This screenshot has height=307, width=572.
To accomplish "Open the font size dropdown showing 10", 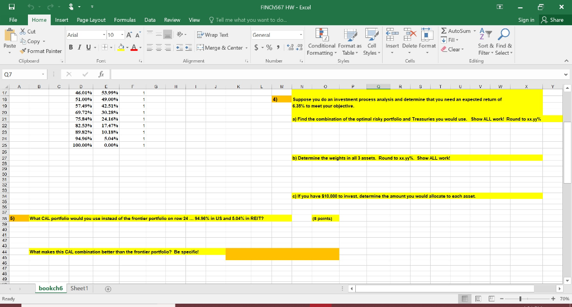I will (x=122, y=35).
